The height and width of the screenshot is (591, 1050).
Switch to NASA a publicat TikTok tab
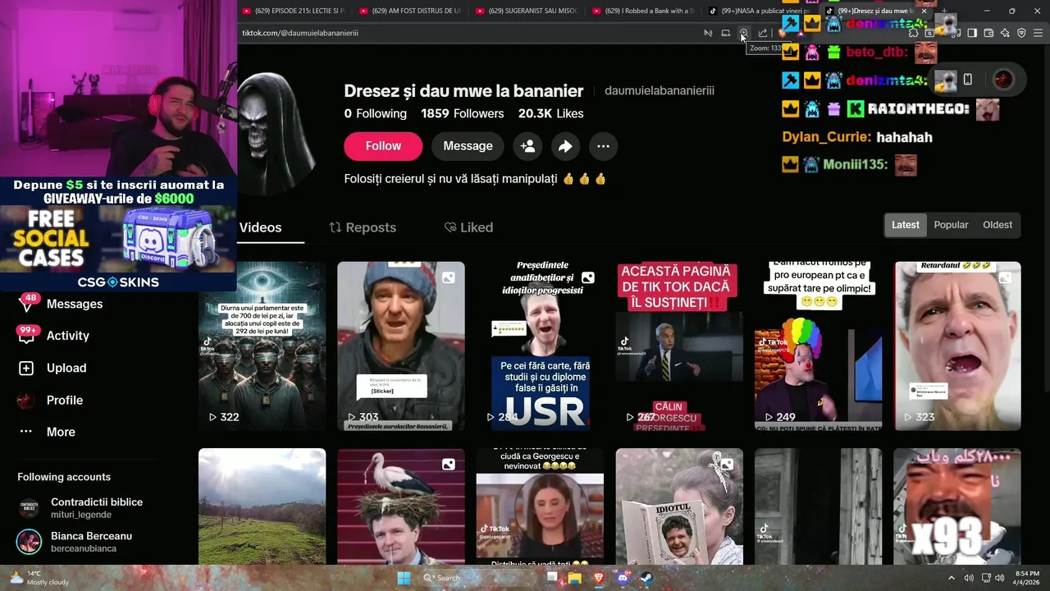coord(761,11)
